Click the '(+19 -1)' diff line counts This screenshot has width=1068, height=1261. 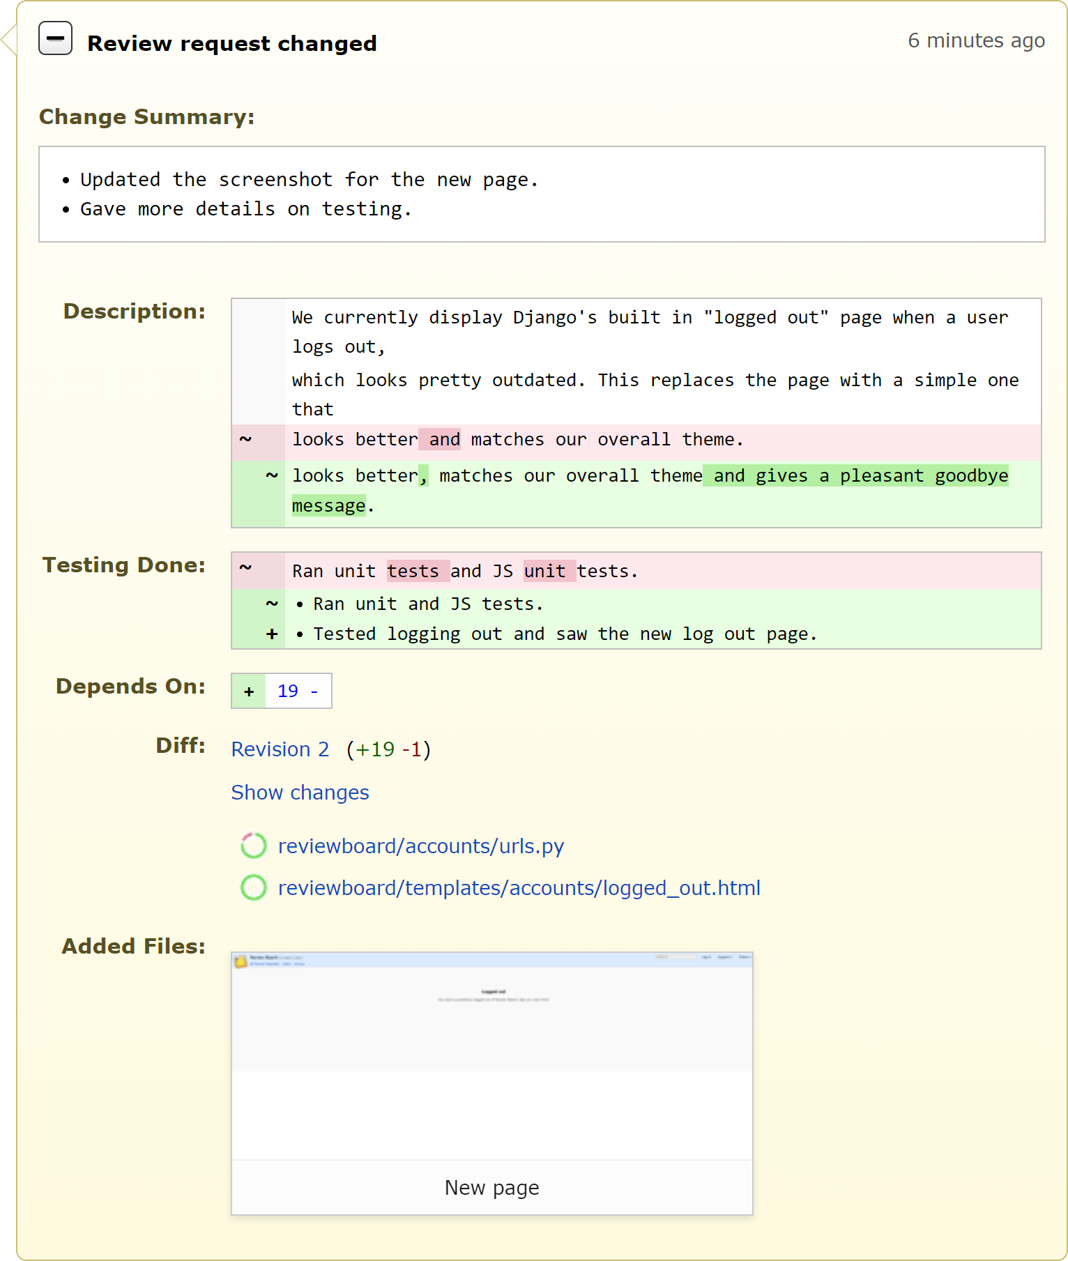pyautogui.click(x=389, y=749)
